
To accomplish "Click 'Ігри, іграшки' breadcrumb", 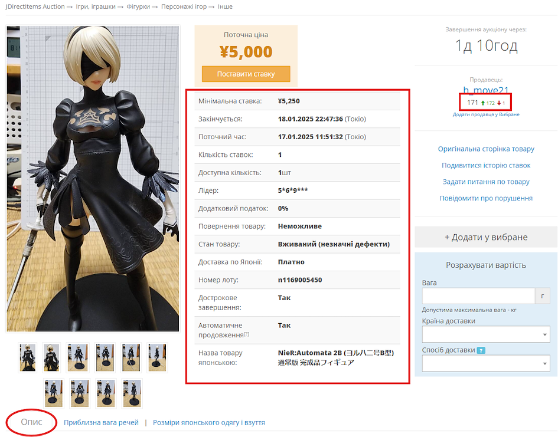I will pyautogui.click(x=96, y=6).
